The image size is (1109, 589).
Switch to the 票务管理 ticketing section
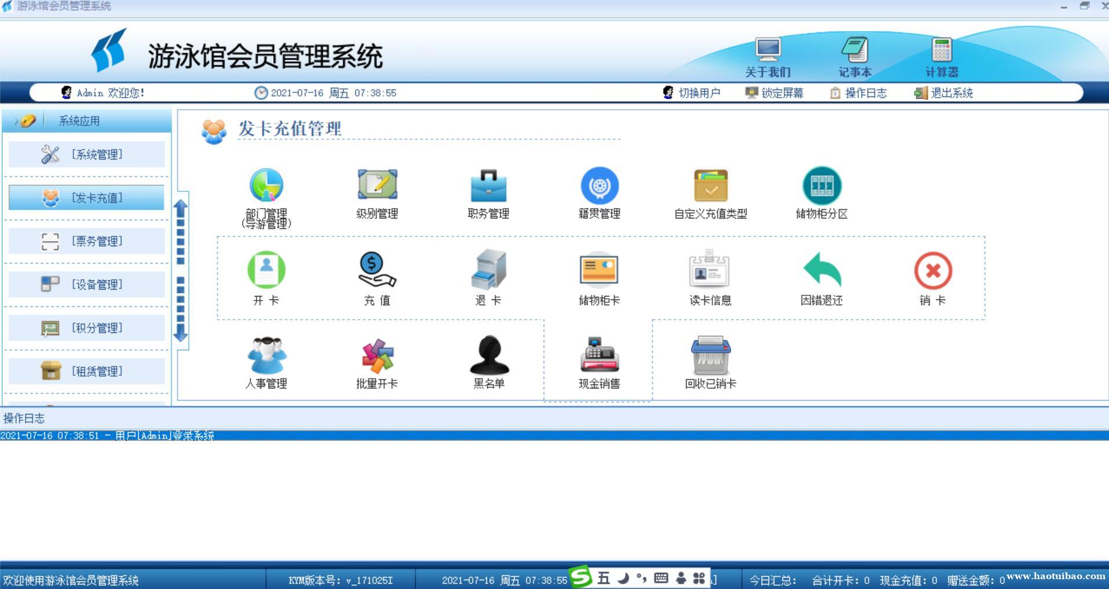(86, 241)
